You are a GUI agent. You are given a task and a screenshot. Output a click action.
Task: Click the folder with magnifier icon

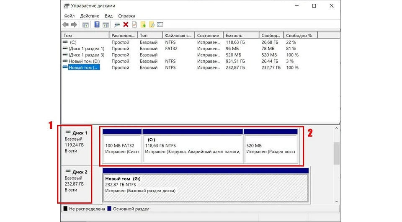(152, 25)
